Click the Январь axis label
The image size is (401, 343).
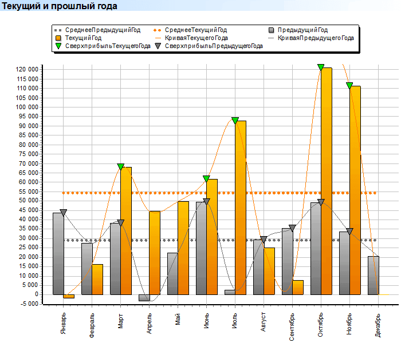pos(63,323)
